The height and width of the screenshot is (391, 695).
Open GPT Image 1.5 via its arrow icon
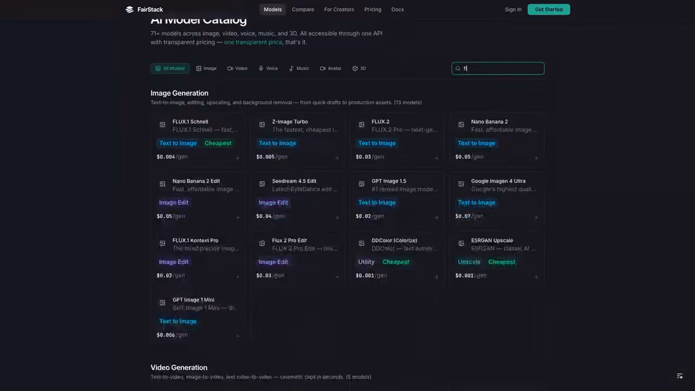pyautogui.click(x=436, y=217)
